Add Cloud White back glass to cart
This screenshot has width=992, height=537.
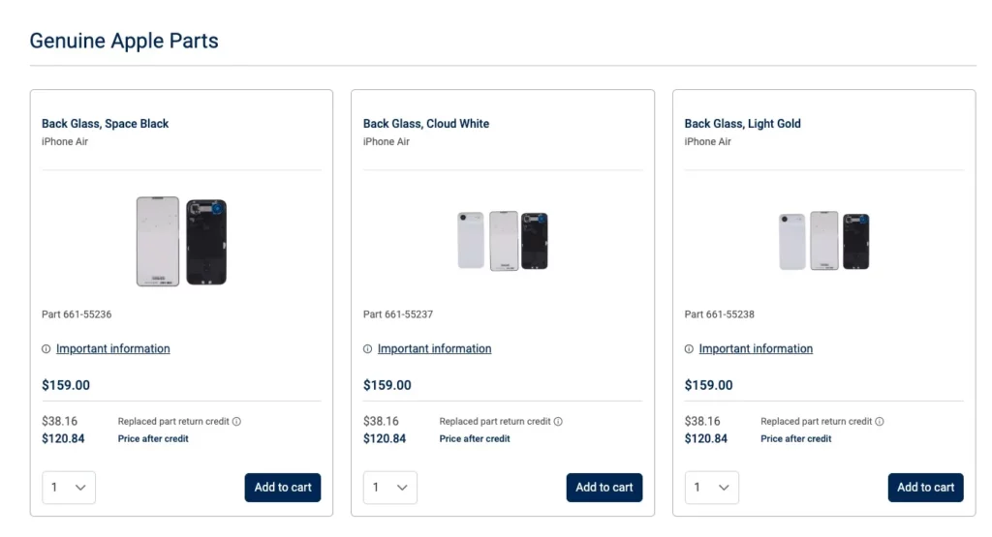[604, 488]
